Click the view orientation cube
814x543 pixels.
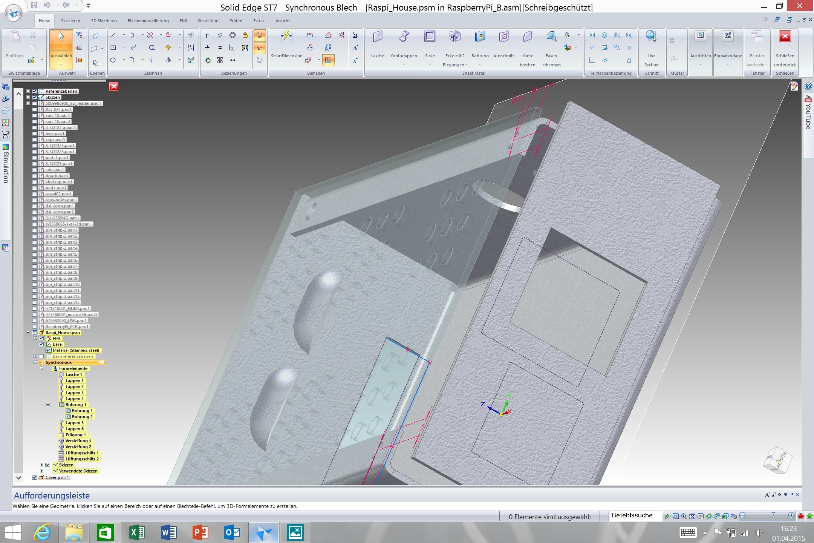coord(777,460)
